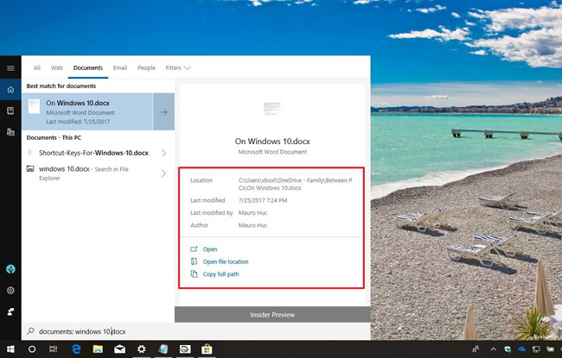Click the Feedback icon in Cortana sidebar
Screen dimensions: 562x358
[x=10, y=311]
